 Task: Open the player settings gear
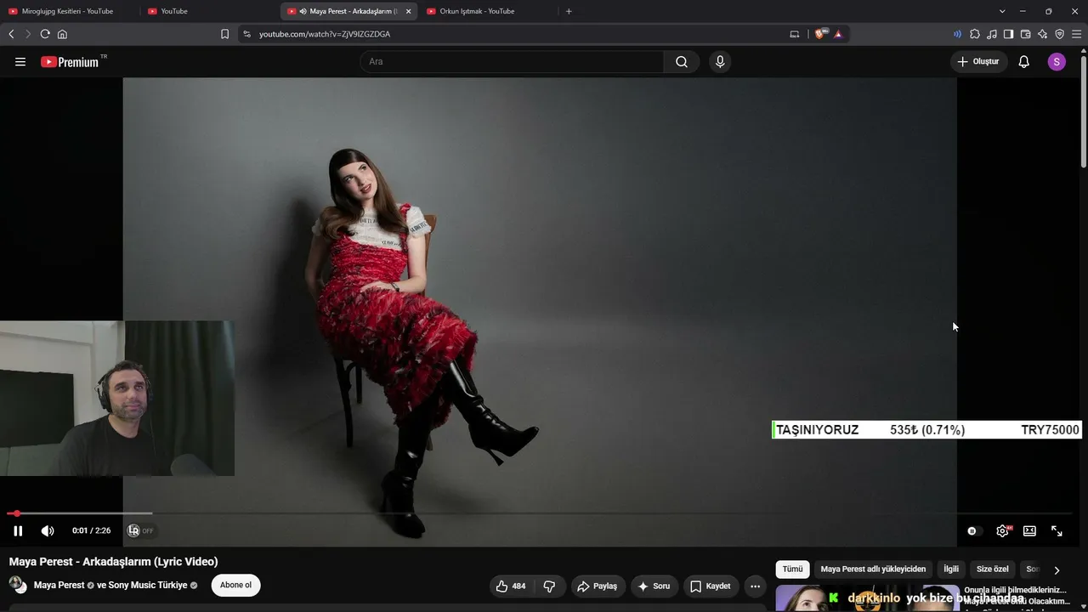click(1003, 531)
